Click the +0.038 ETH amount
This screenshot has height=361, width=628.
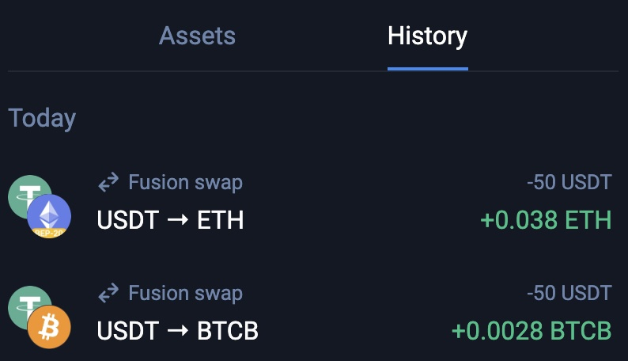click(546, 219)
